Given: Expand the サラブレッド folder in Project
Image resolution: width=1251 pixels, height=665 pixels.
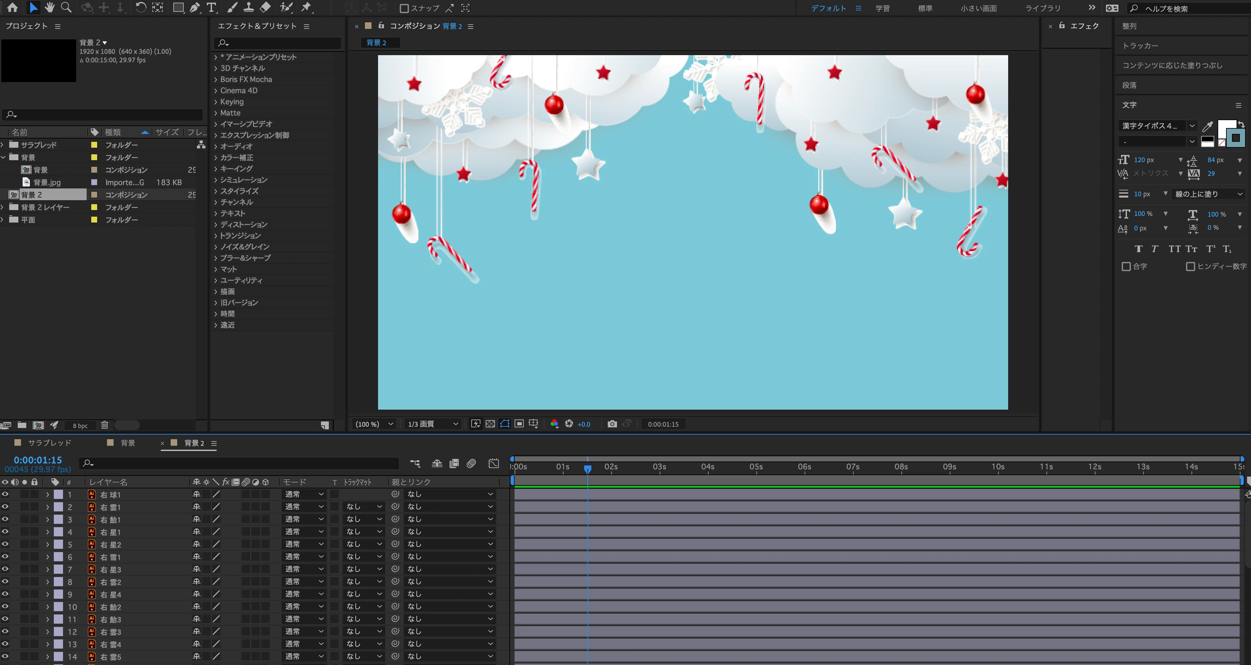Looking at the screenshot, I should pos(3,145).
